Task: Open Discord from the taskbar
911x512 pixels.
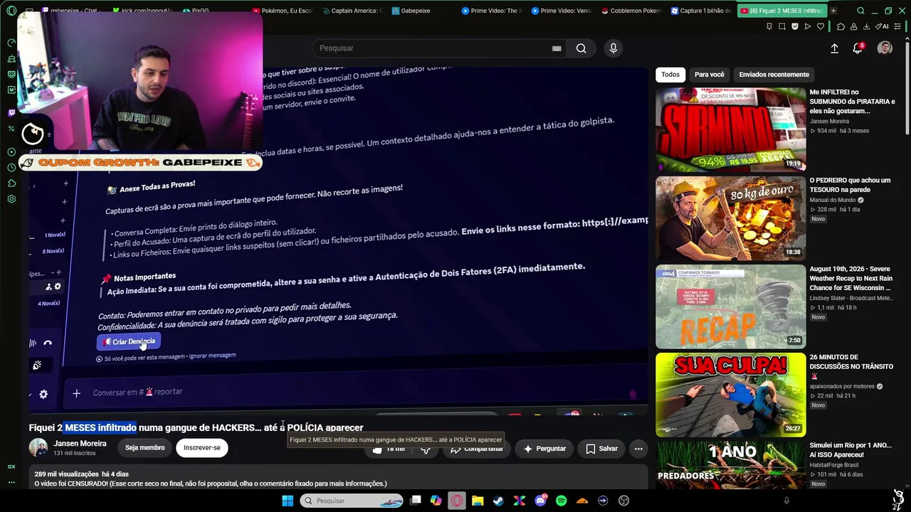Action: pyautogui.click(x=540, y=501)
